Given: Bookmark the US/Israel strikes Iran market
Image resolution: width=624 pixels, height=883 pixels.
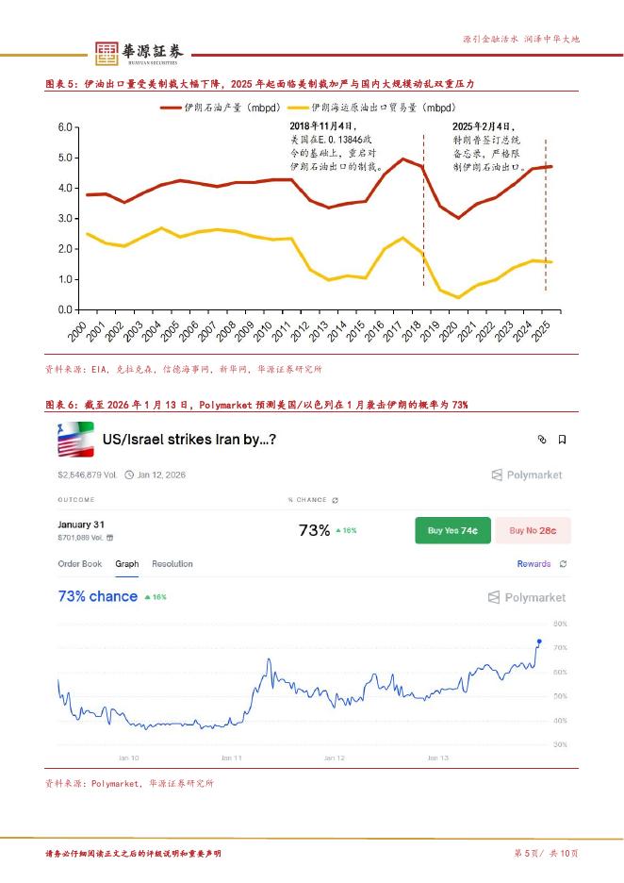Looking at the screenshot, I should click(x=562, y=440).
